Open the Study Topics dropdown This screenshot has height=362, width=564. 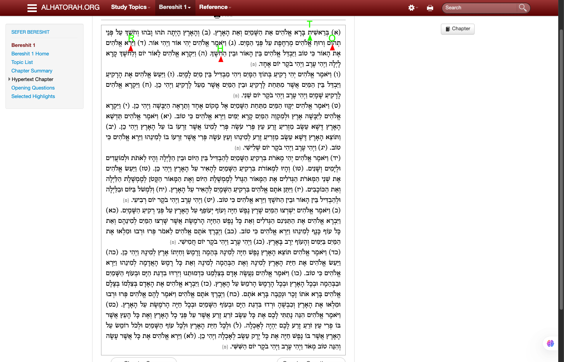click(130, 7)
